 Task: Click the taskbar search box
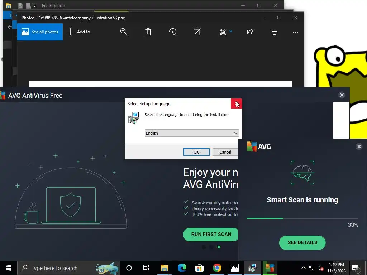pyautogui.click(x=68, y=268)
